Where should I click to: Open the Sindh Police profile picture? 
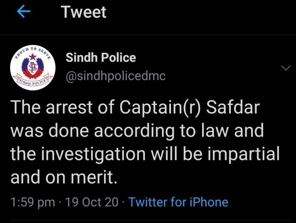[x=33, y=68]
